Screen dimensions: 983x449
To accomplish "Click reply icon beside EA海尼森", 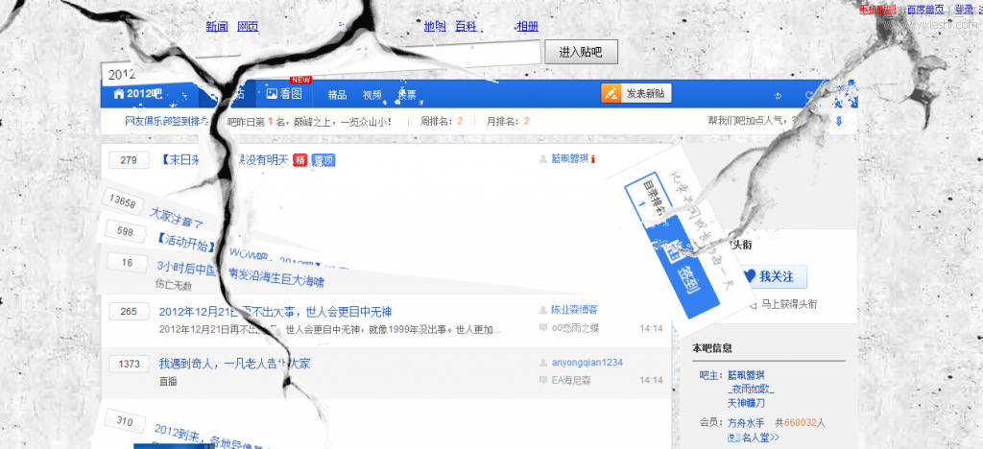I will (543, 380).
